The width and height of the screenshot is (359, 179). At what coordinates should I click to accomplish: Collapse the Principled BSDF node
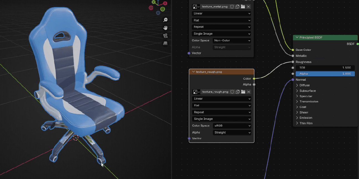point(297,37)
